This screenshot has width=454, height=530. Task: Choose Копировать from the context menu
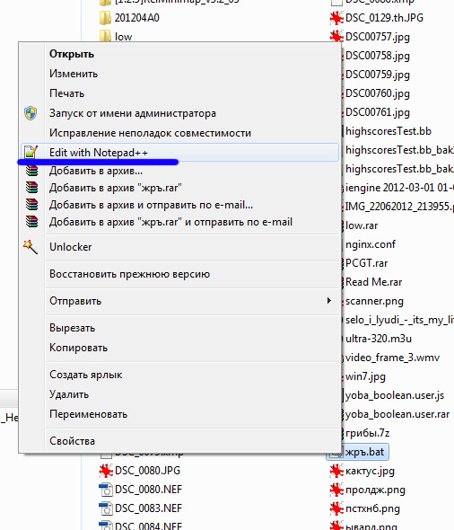click(78, 348)
